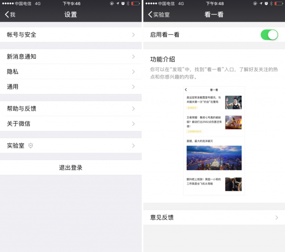Click the 下午9:48 clock text

pos(215,4)
